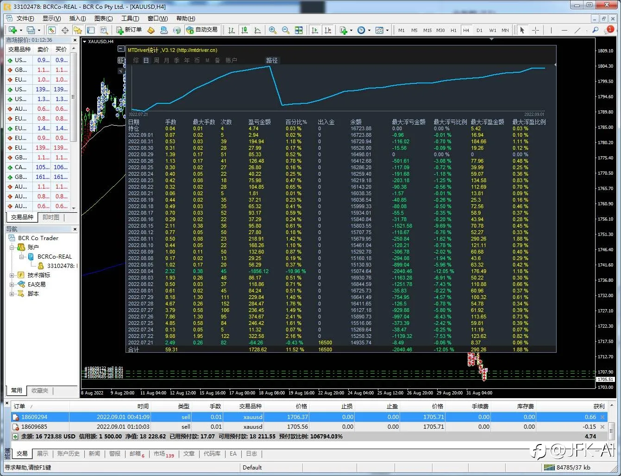This screenshot has width=621, height=476.
Task: Open the 图表(C) menu
Action: point(103,19)
